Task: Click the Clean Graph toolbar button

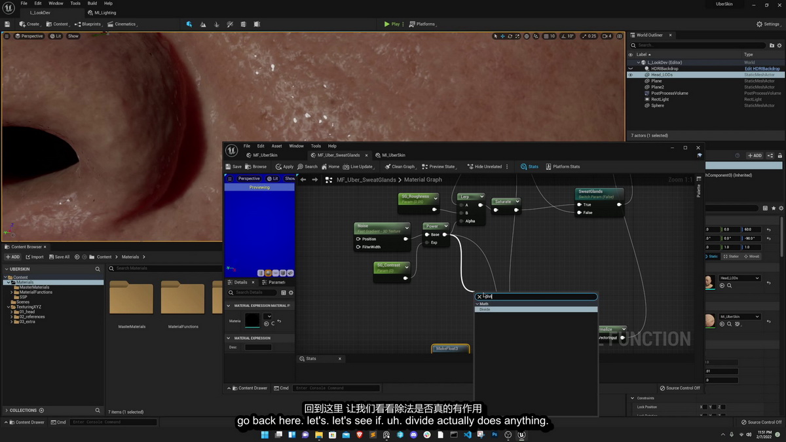Action: pos(400,166)
